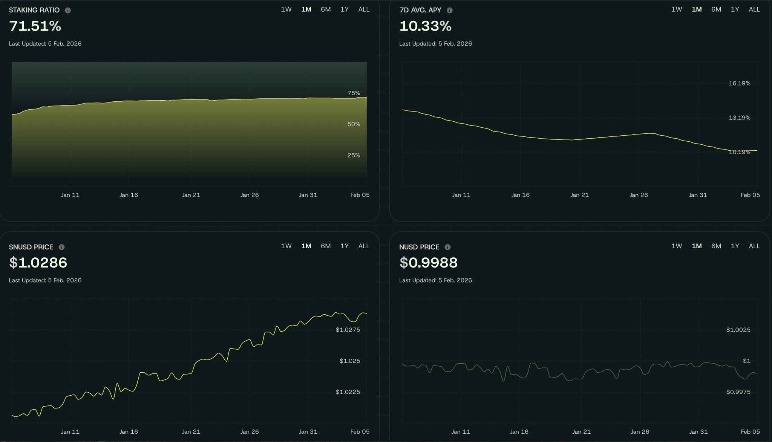Image resolution: width=772 pixels, height=442 pixels.
Task: Click Jan 21 marker on APY chart axis
Action: click(x=579, y=195)
